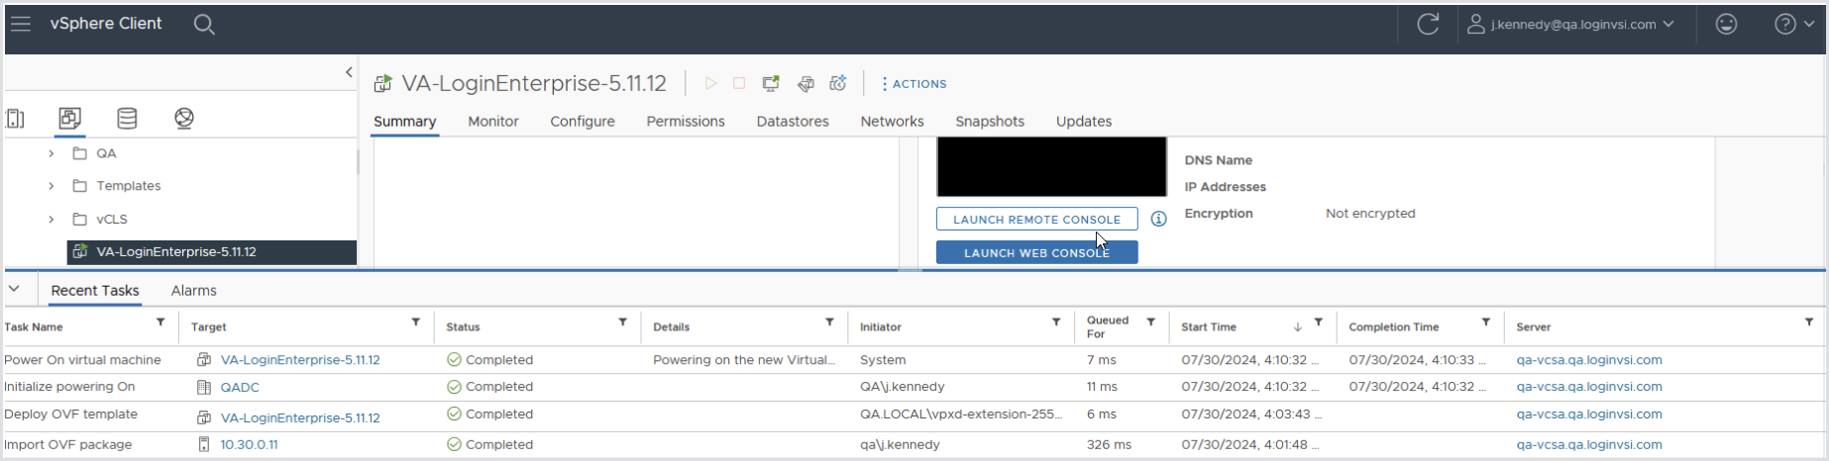Screen dimensions: 1829x461
Task: Open the j.kennedy user account dropdown
Action: (x=1570, y=25)
